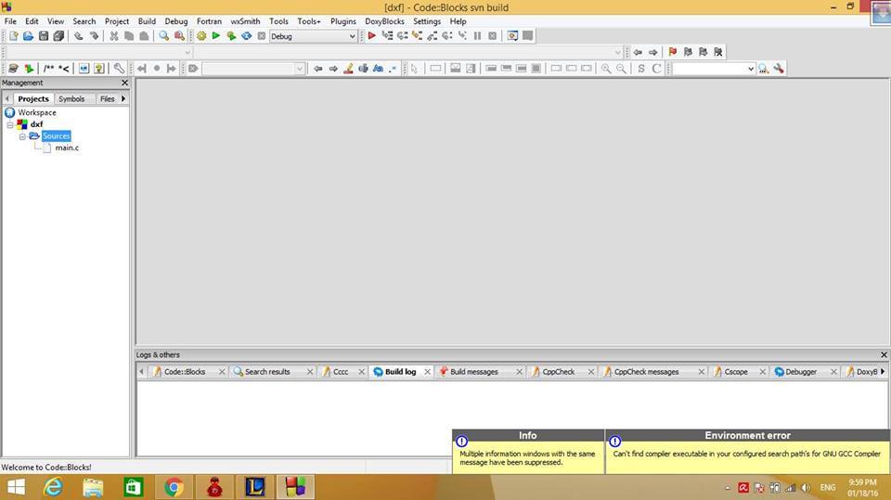Open the File menu

[10, 21]
